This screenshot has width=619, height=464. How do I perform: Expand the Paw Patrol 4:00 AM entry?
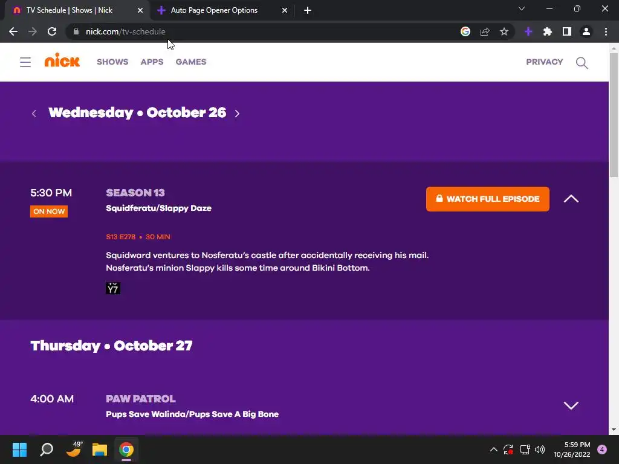click(571, 405)
